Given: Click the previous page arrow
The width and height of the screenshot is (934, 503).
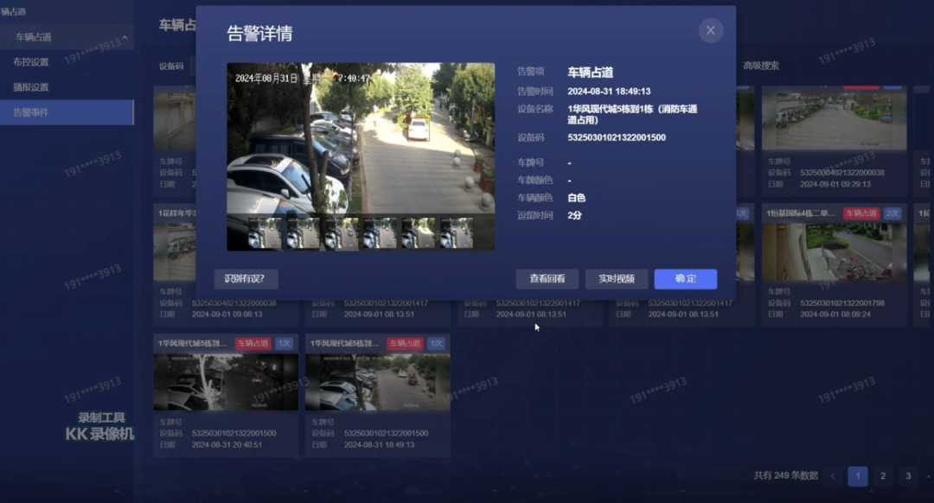Looking at the screenshot, I should point(833,475).
